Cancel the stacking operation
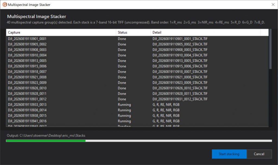The image size is (278, 165). pos(259,154)
